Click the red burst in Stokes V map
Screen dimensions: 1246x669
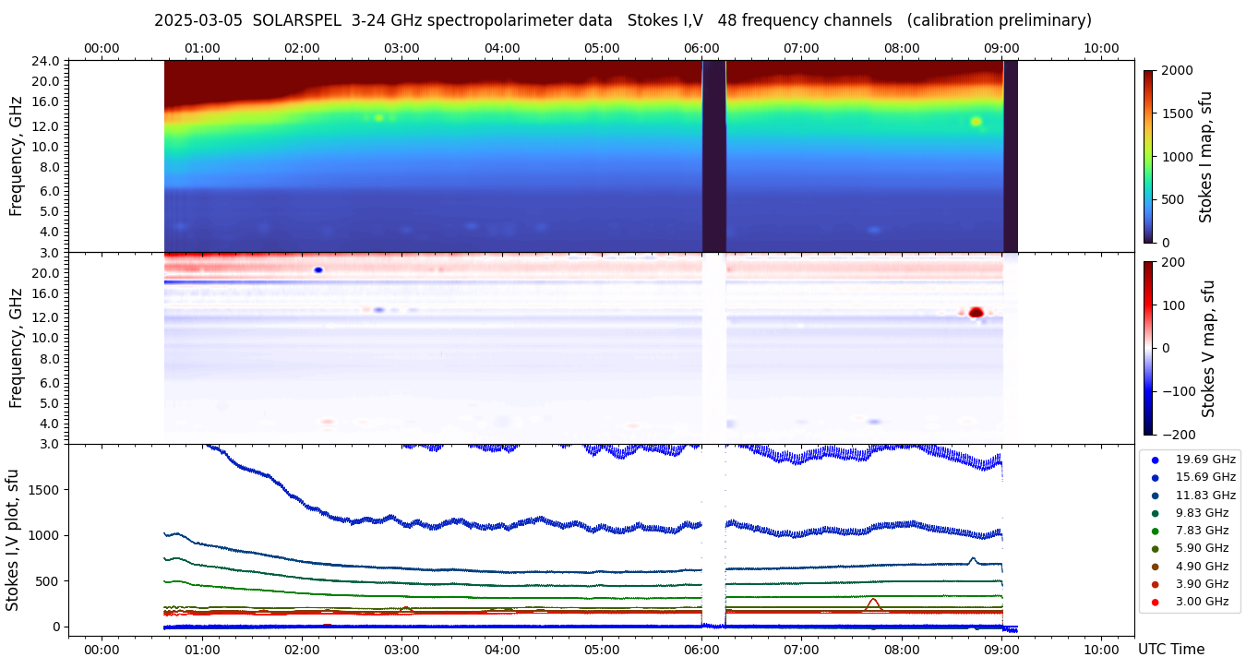point(976,312)
